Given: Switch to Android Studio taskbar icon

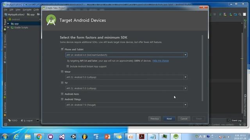Looking at the screenshot, I should pos(176,136).
